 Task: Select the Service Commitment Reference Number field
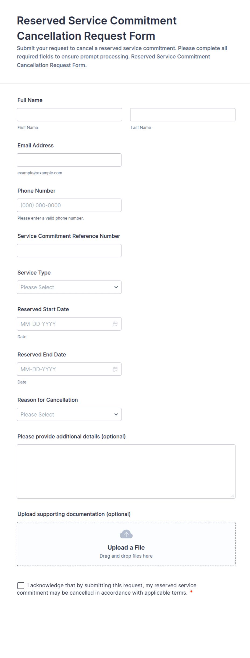(x=69, y=251)
